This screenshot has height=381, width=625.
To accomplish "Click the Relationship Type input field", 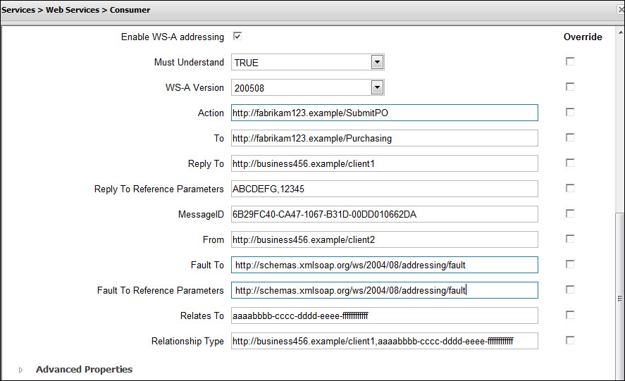I will (384, 341).
